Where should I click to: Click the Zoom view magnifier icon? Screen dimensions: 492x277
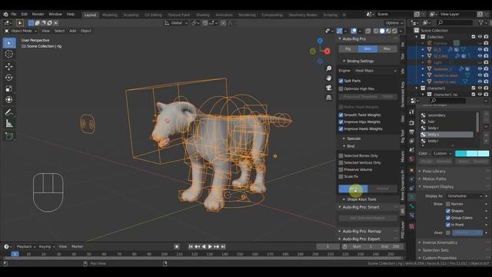pos(328,68)
